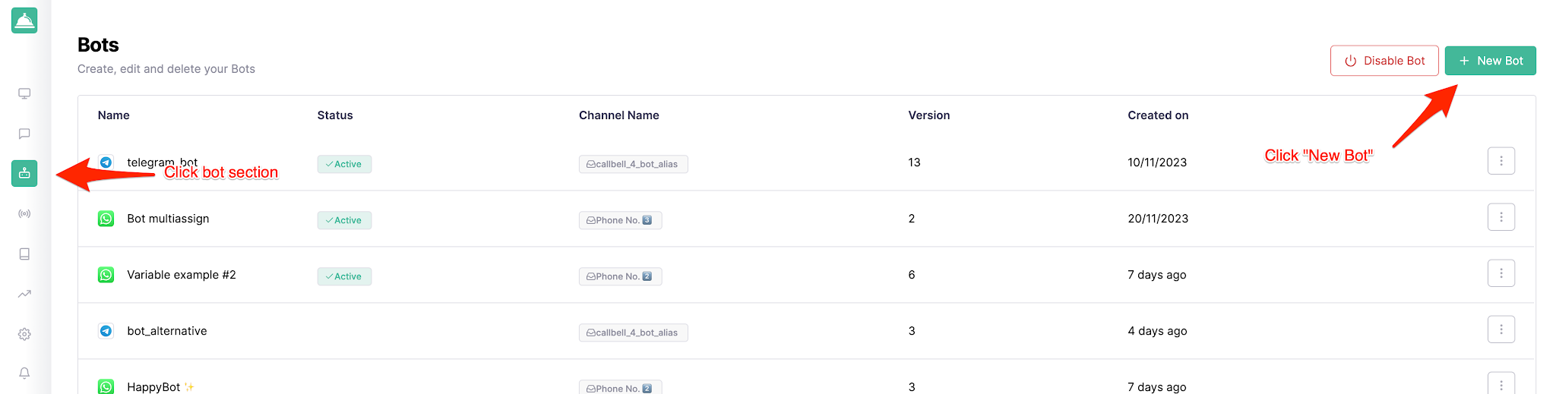
Task: Open the monitor dashboard sidebar icon
Action: (x=24, y=93)
